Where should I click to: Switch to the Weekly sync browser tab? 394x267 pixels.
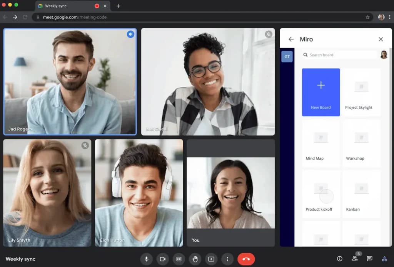coord(73,6)
